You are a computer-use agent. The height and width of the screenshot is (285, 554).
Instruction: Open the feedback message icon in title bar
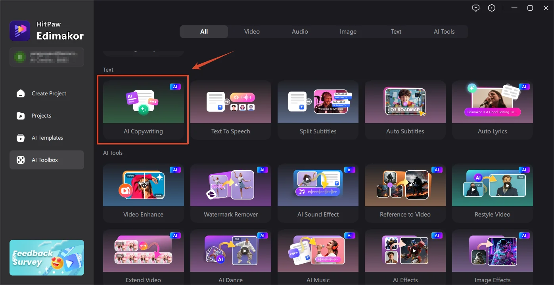coord(476,8)
